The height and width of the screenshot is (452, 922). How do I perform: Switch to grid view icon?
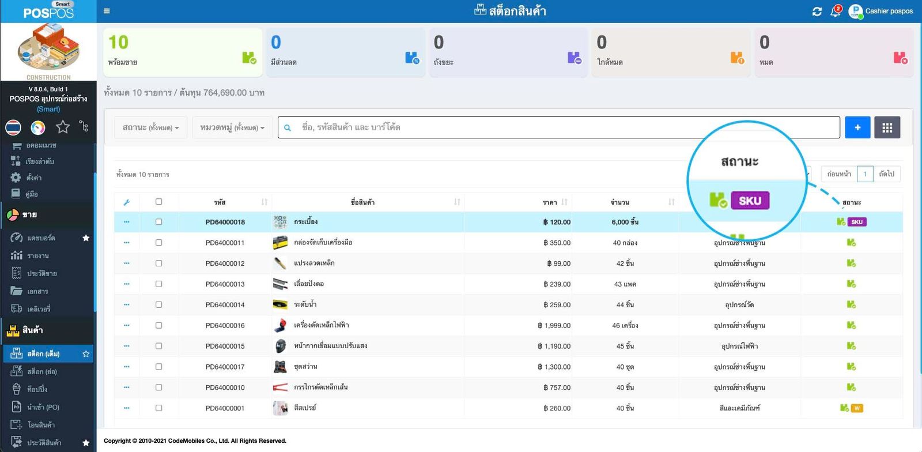point(887,127)
